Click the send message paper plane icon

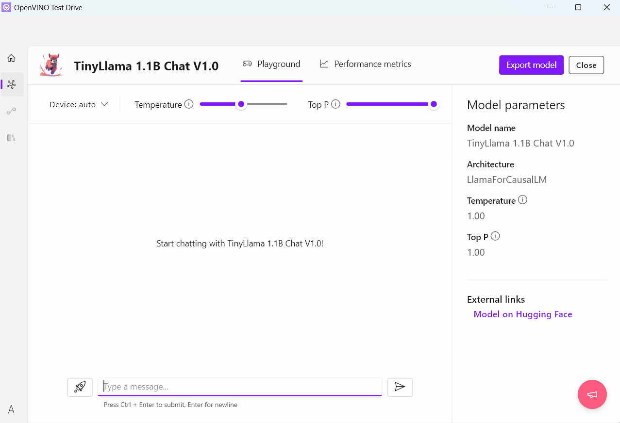400,387
